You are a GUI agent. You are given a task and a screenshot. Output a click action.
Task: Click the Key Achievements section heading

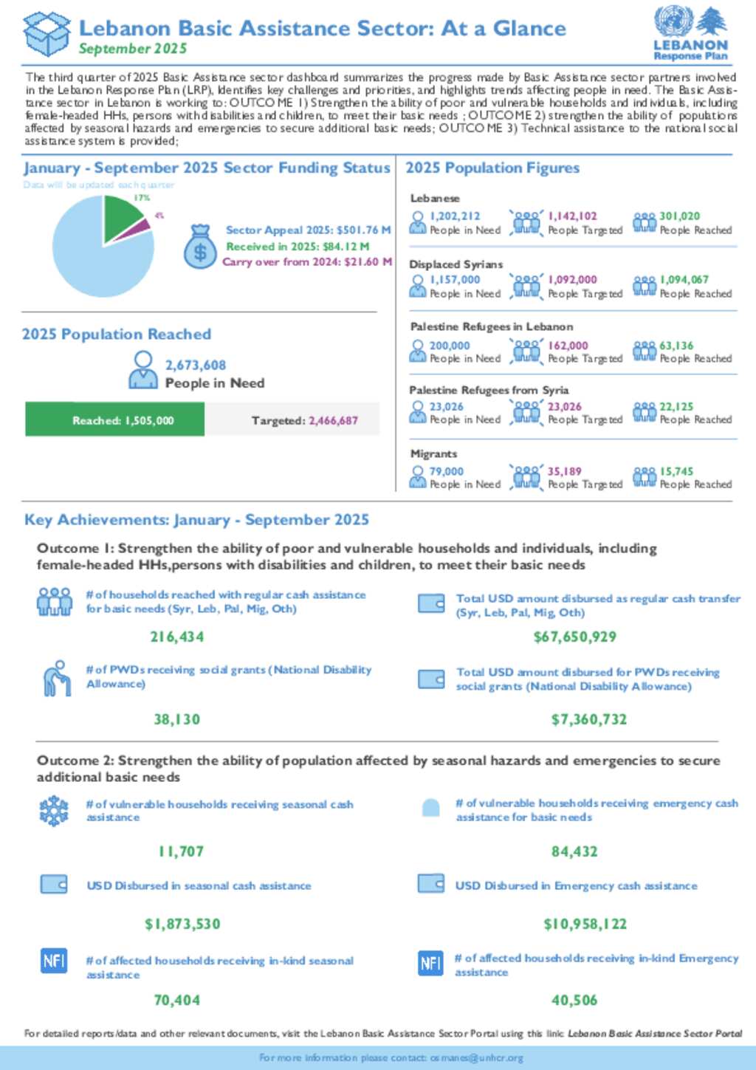tap(196, 520)
